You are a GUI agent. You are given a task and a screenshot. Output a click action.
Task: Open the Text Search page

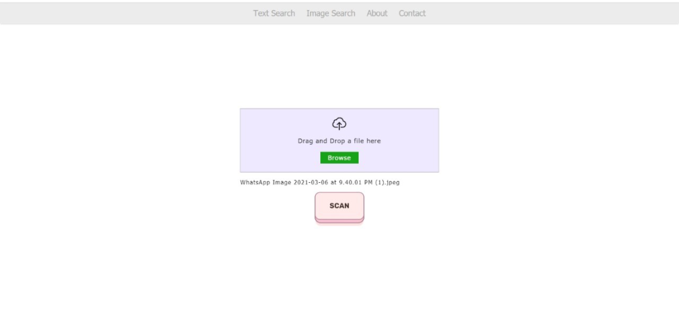pyautogui.click(x=274, y=13)
